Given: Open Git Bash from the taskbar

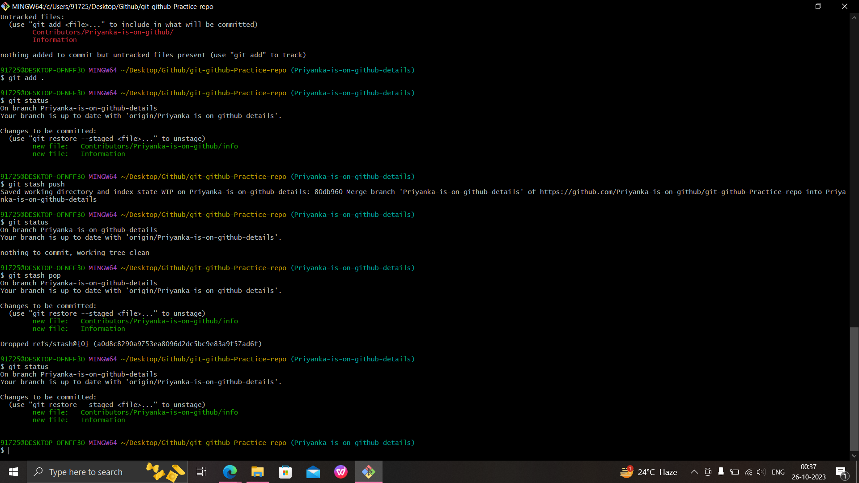Looking at the screenshot, I should click(x=369, y=471).
